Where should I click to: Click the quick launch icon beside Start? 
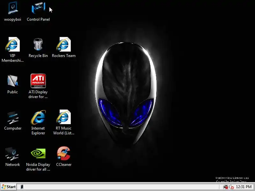tap(22, 187)
